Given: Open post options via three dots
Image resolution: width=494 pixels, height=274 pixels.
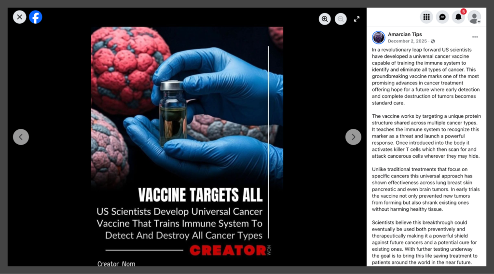Looking at the screenshot, I should [x=475, y=37].
